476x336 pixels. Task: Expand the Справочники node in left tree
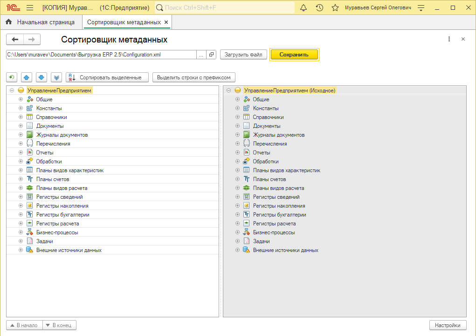21,117
